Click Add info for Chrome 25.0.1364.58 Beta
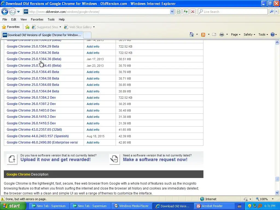Image resolution: width=280 pixels, height=210 pixels. 93,78
